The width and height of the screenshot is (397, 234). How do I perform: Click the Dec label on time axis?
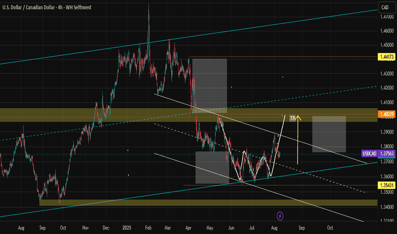tap(106, 228)
